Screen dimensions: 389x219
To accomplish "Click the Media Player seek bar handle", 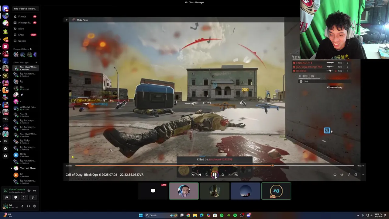I will [x=273, y=165].
